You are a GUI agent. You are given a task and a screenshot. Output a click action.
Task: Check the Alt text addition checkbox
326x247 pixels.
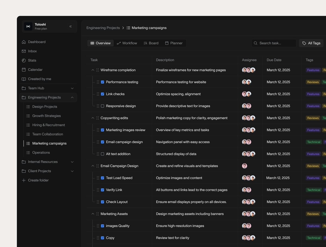click(x=102, y=154)
